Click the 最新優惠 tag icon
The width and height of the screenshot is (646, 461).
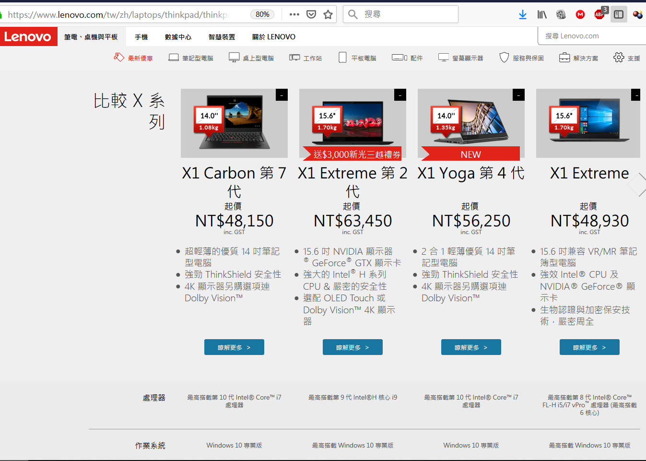click(x=119, y=58)
